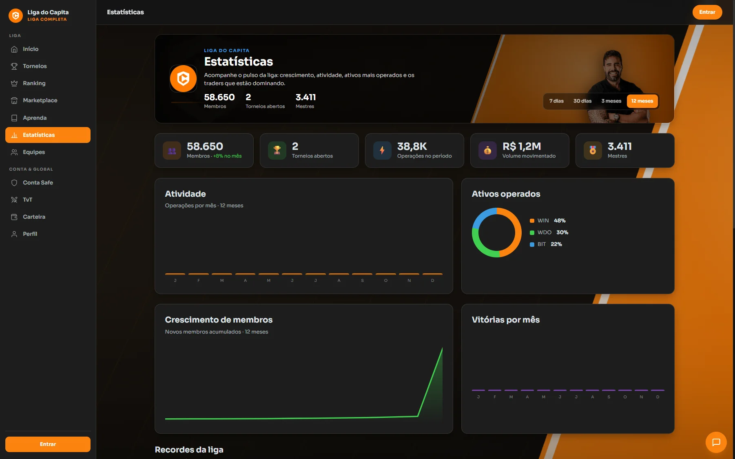
Task: Open Conta Safe link in sidebar
Action: point(48,183)
